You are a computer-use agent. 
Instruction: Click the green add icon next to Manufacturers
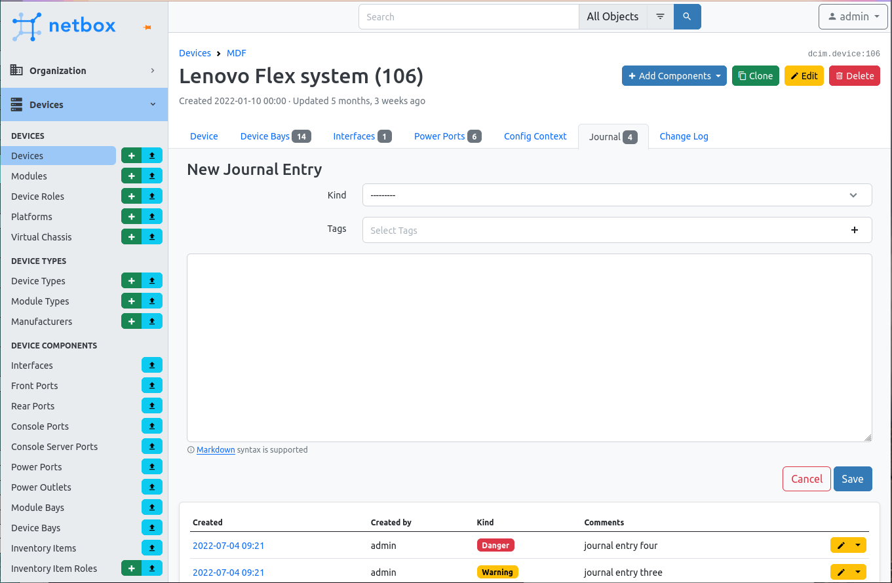tap(131, 321)
